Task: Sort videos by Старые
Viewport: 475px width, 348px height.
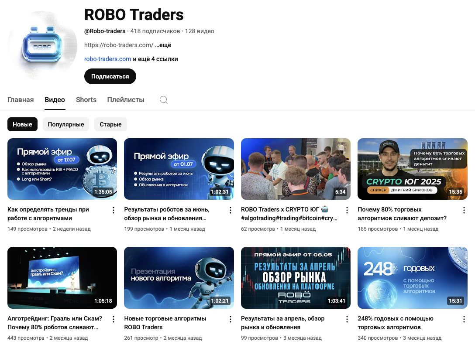Action: [x=110, y=124]
